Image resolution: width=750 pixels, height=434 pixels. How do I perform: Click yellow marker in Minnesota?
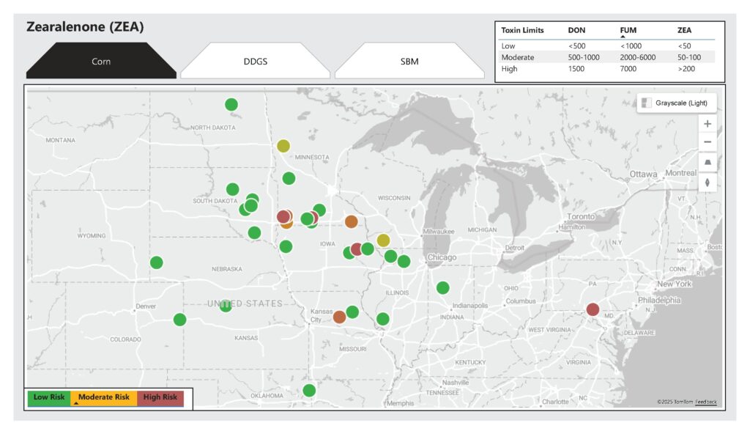(283, 146)
